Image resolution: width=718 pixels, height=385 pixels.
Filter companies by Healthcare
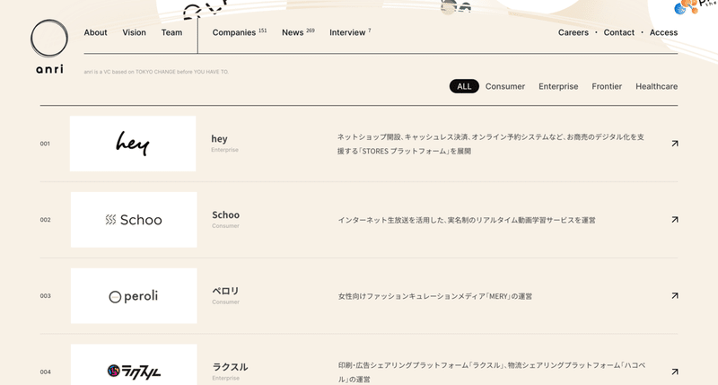click(x=656, y=86)
